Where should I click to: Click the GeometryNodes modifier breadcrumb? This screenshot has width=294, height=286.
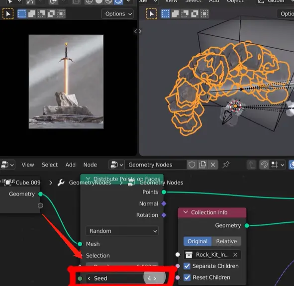(90, 183)
